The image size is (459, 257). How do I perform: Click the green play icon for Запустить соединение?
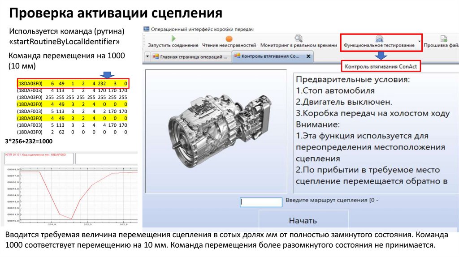click(x=173, y=39)
